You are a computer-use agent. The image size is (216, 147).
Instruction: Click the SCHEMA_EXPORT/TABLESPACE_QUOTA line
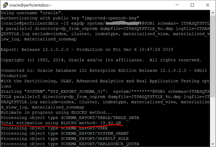pyautogui.click(x=70, y=144)
